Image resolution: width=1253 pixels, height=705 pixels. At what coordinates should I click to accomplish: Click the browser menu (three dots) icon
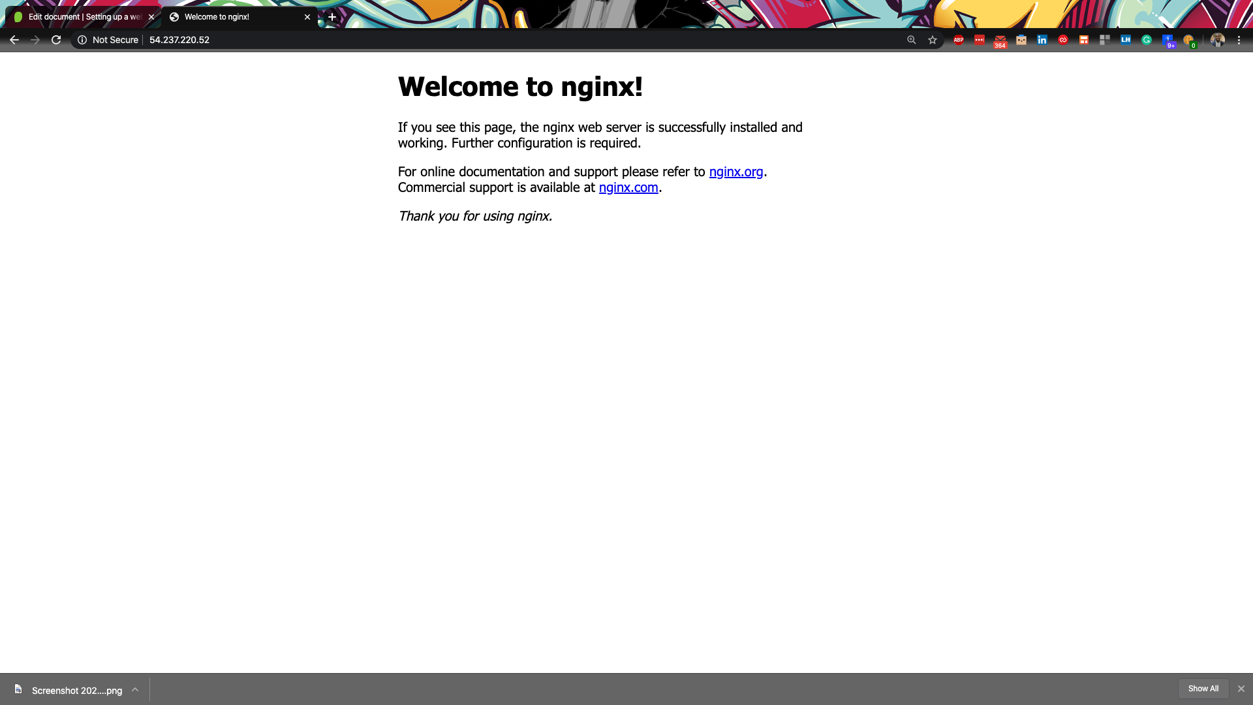click(x=1239, y=40)
